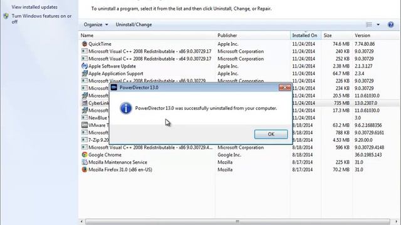Click icon of Visual C++ 2008 x86 9.0.30729.4...

[x=85, y=147]
